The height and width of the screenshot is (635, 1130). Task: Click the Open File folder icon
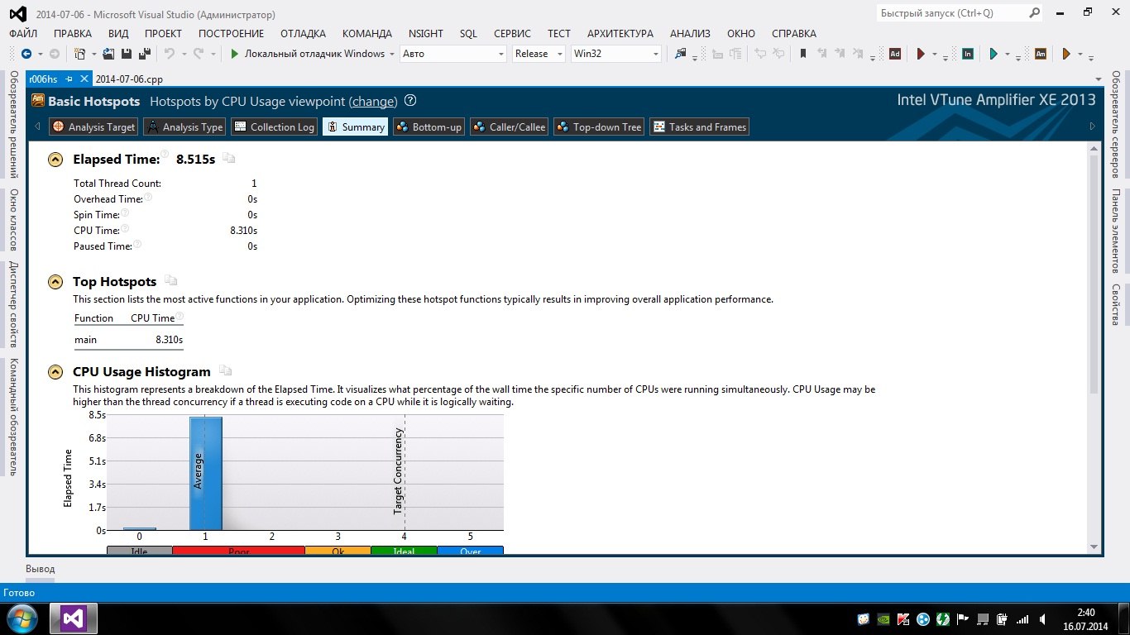pos(109,54)
